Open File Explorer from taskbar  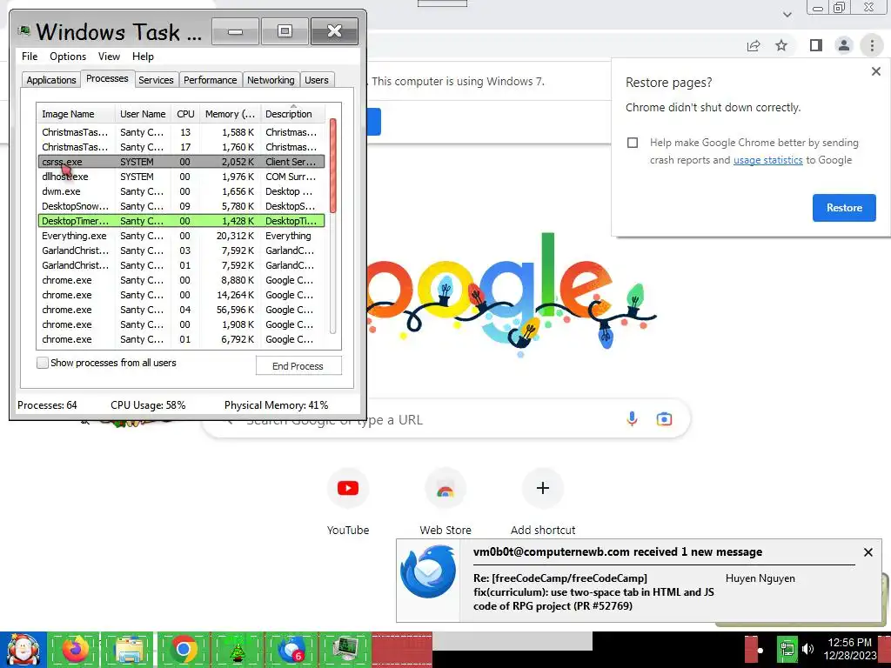(x=129, y=649)
